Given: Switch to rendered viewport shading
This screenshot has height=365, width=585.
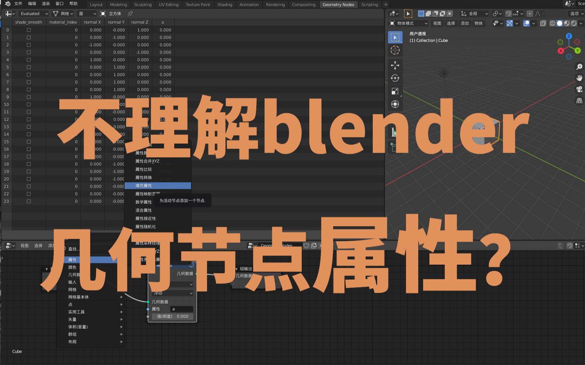Looking at the screenshot, I should click(x=574, y=23).
